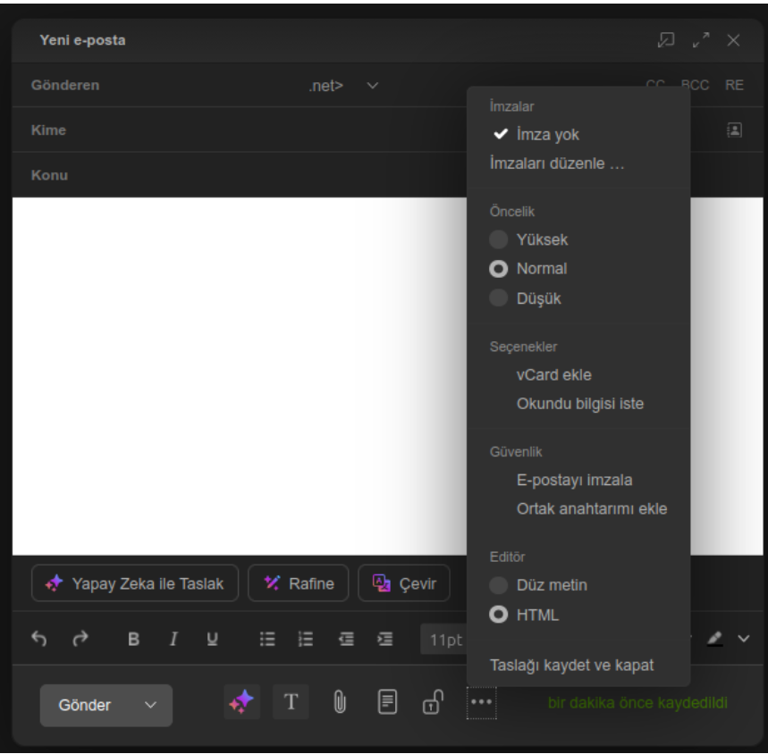Click the encryption padlock icon
768x754 pixels.
click(x=432, y=704)
